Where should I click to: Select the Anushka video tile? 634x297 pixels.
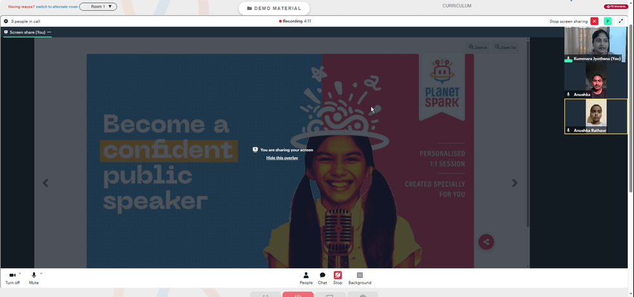(x=595, y=80)
